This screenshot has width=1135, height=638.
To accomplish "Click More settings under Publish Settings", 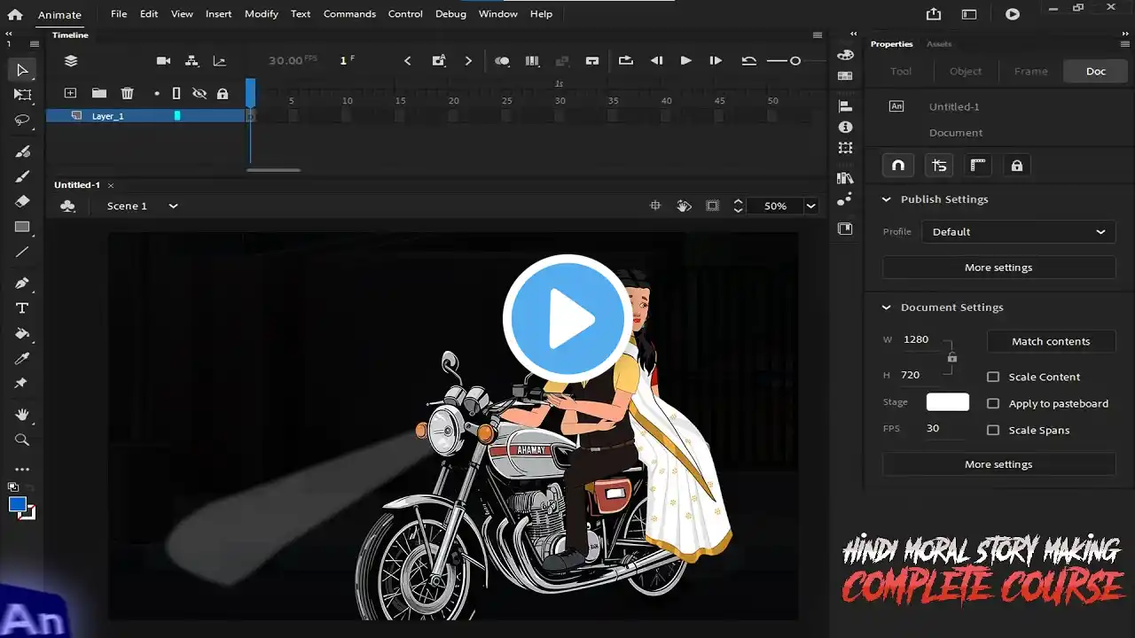I will pos(998,268).
